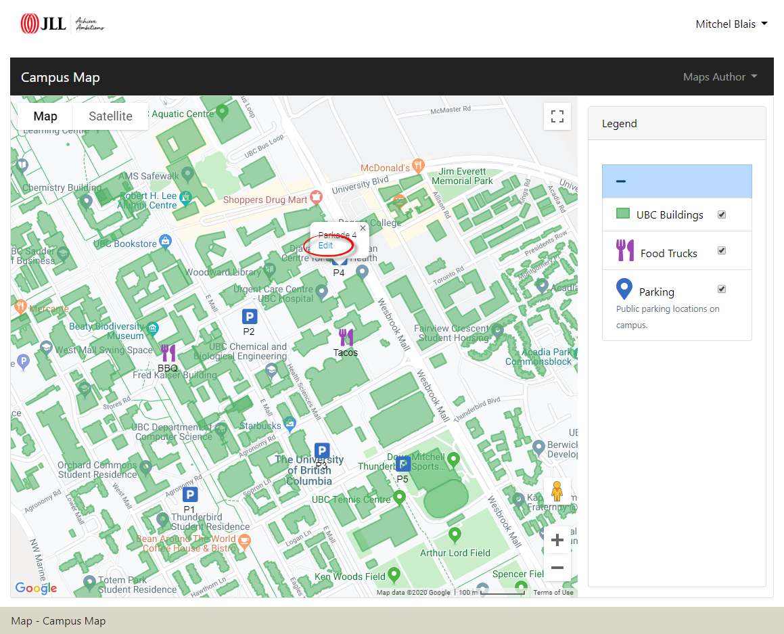
Task: Click the Legend panel heading
Action: [x=620, y=124]
